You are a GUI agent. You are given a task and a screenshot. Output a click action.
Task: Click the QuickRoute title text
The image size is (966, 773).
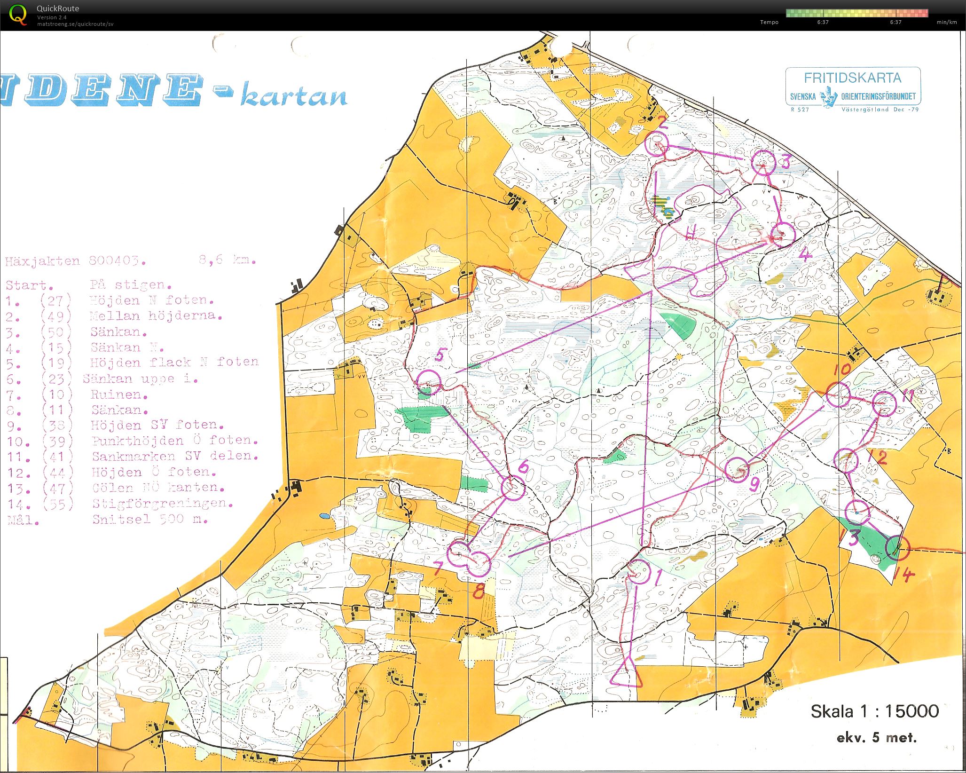[58, 8]
